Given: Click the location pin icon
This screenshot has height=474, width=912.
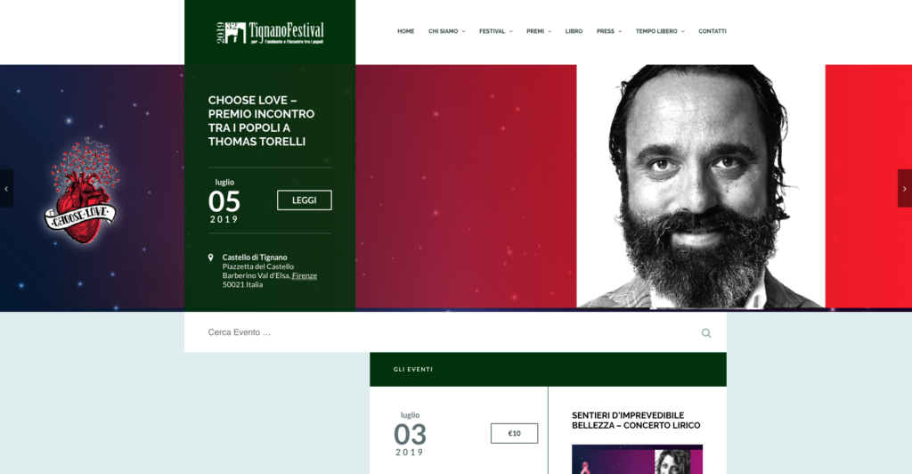Looking at the screenshot, I should click(x=210, y=257).
